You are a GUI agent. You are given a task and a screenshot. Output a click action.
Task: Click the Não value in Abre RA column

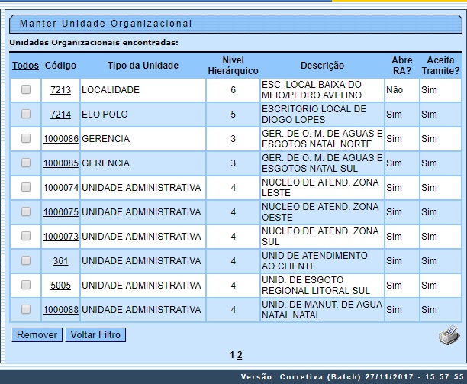tap(395, 90)
